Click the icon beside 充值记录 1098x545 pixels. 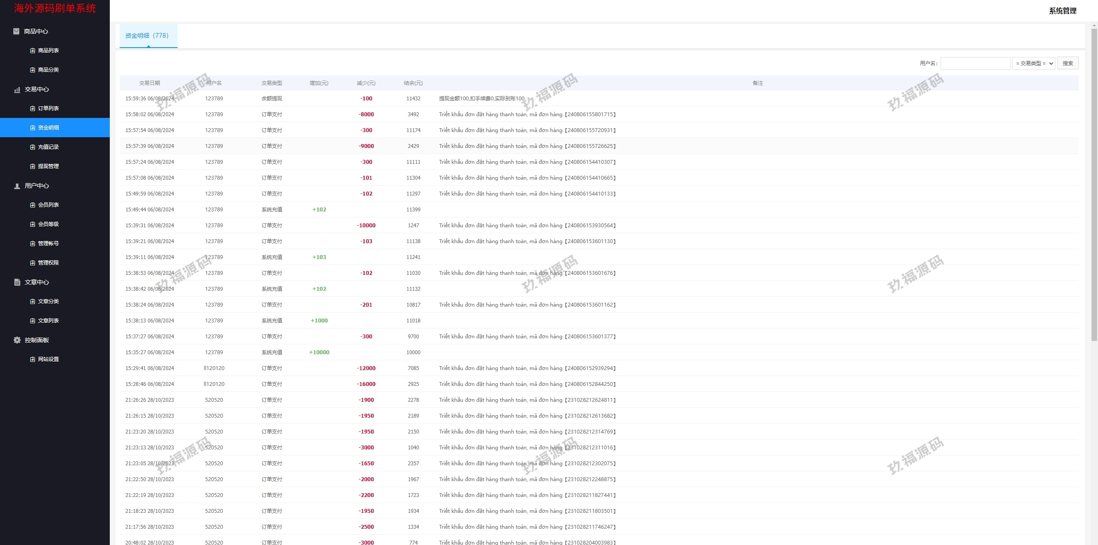[x=33, y=147]
